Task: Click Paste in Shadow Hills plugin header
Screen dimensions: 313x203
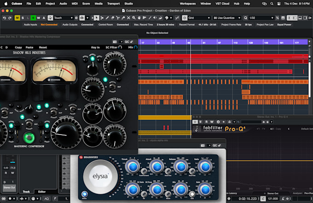Action: [x=29, y=47]
